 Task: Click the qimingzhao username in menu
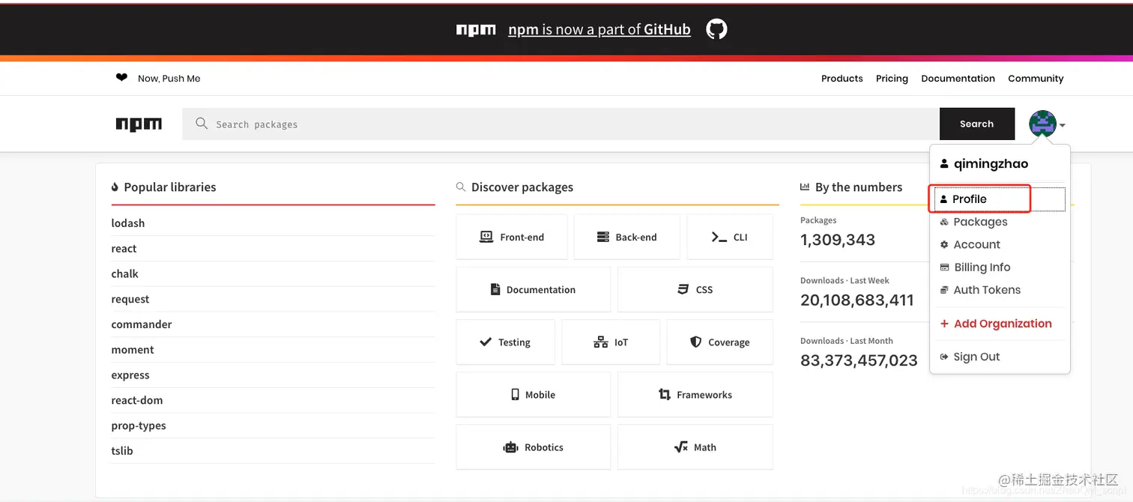click(x=991, y=164)
